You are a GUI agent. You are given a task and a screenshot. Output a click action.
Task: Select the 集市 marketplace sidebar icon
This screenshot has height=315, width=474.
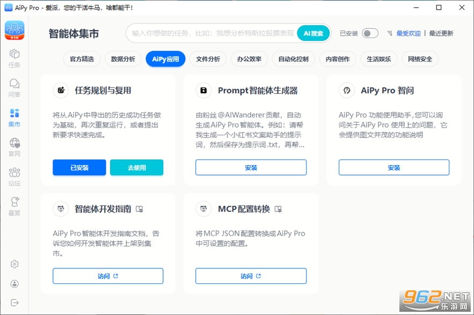pyautogui.click(x=14, y=118)
